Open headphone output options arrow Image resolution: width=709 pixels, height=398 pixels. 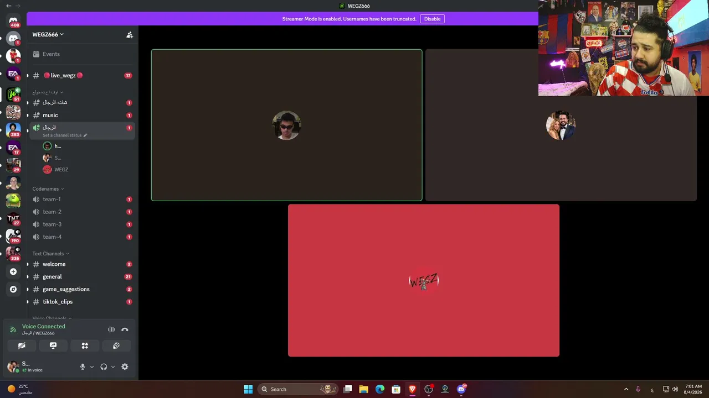tap(113, 366)
